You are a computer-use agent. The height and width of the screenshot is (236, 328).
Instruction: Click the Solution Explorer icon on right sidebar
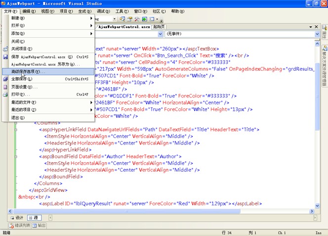pyautogui.click(x=325, y=48)
